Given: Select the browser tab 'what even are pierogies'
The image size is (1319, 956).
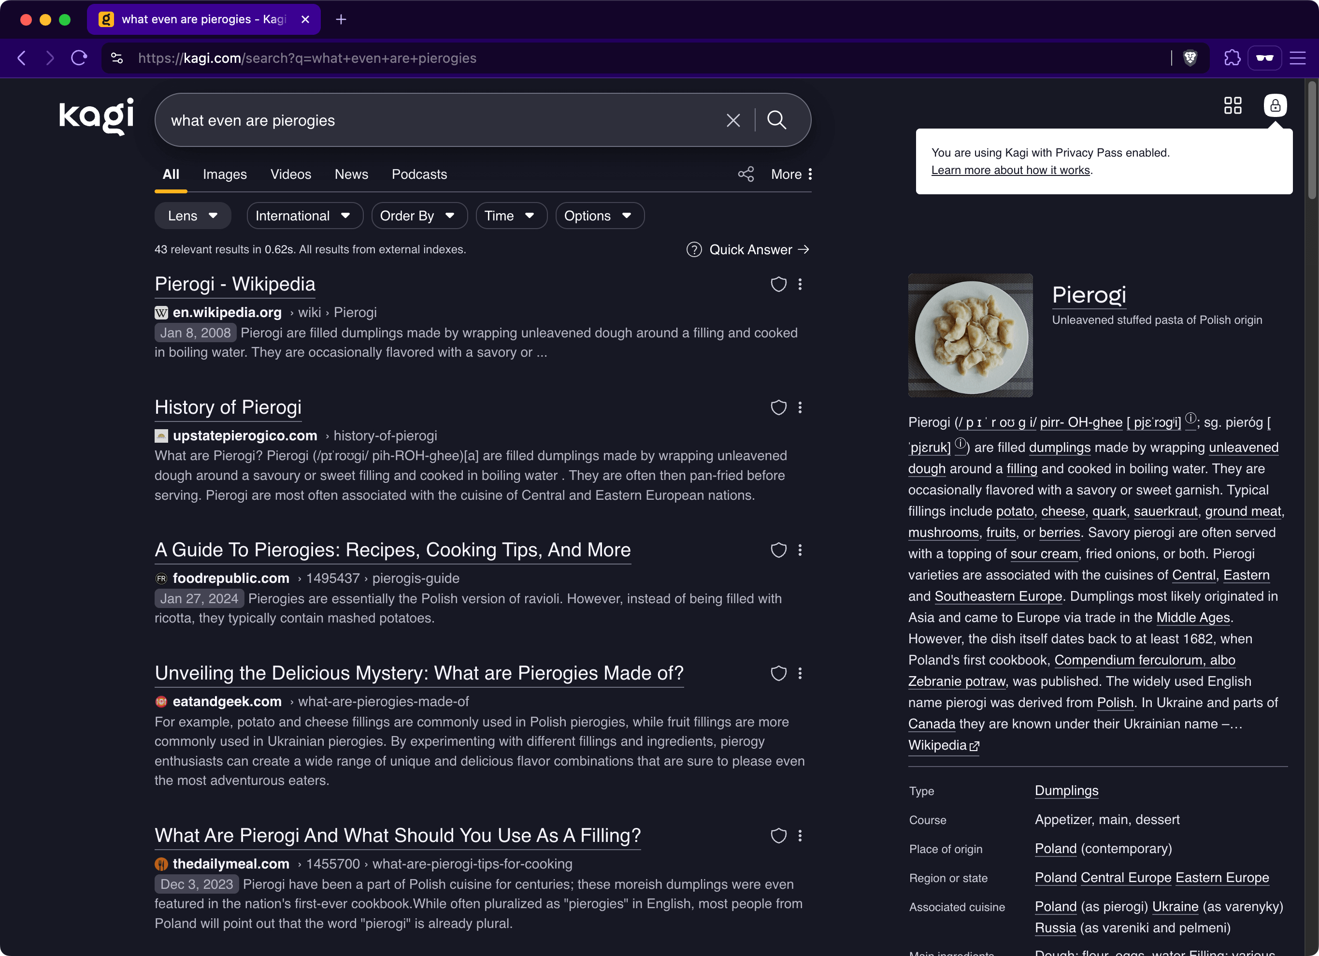Looking at the screenshot, I should click(x=203, y=19).
